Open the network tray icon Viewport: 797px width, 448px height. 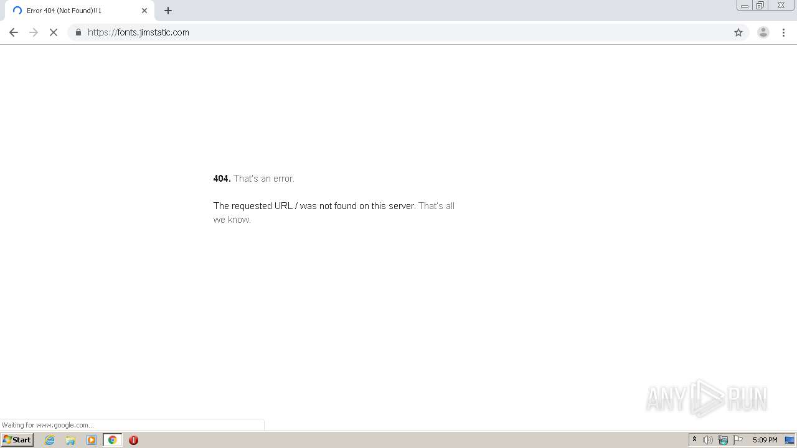[723, 440]
